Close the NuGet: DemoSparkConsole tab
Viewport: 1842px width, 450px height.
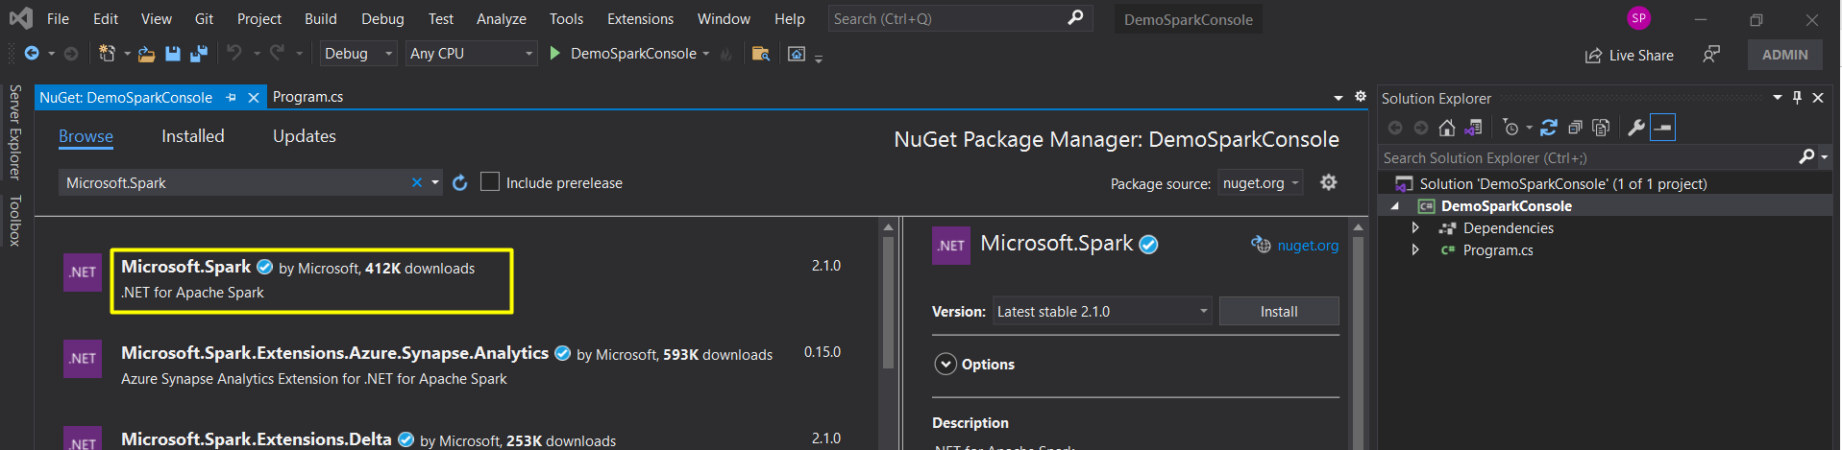point(254,98)
